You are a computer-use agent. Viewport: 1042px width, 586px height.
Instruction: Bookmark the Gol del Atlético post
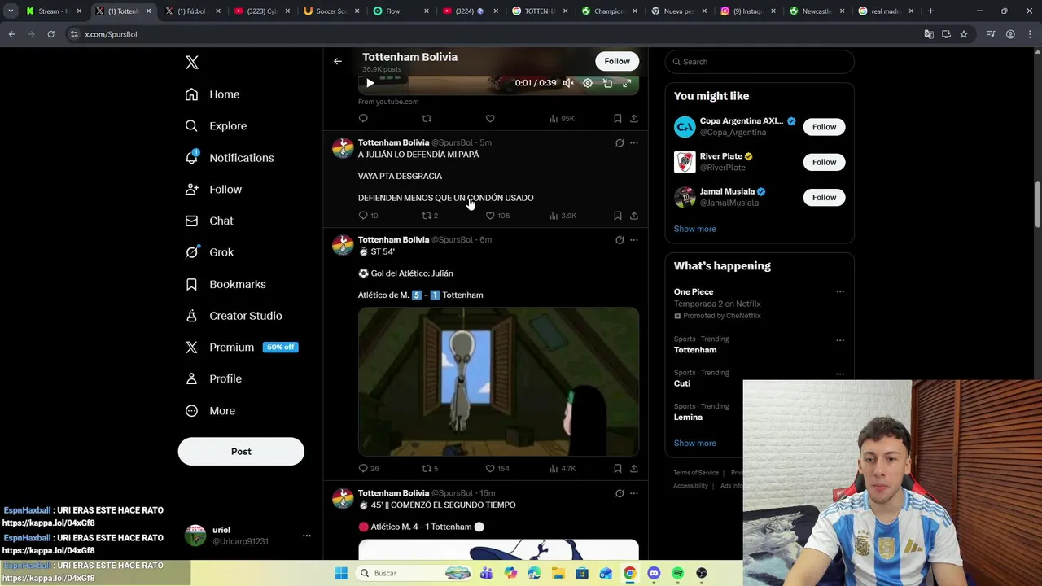pyautogui.click(x=618, y=469)
